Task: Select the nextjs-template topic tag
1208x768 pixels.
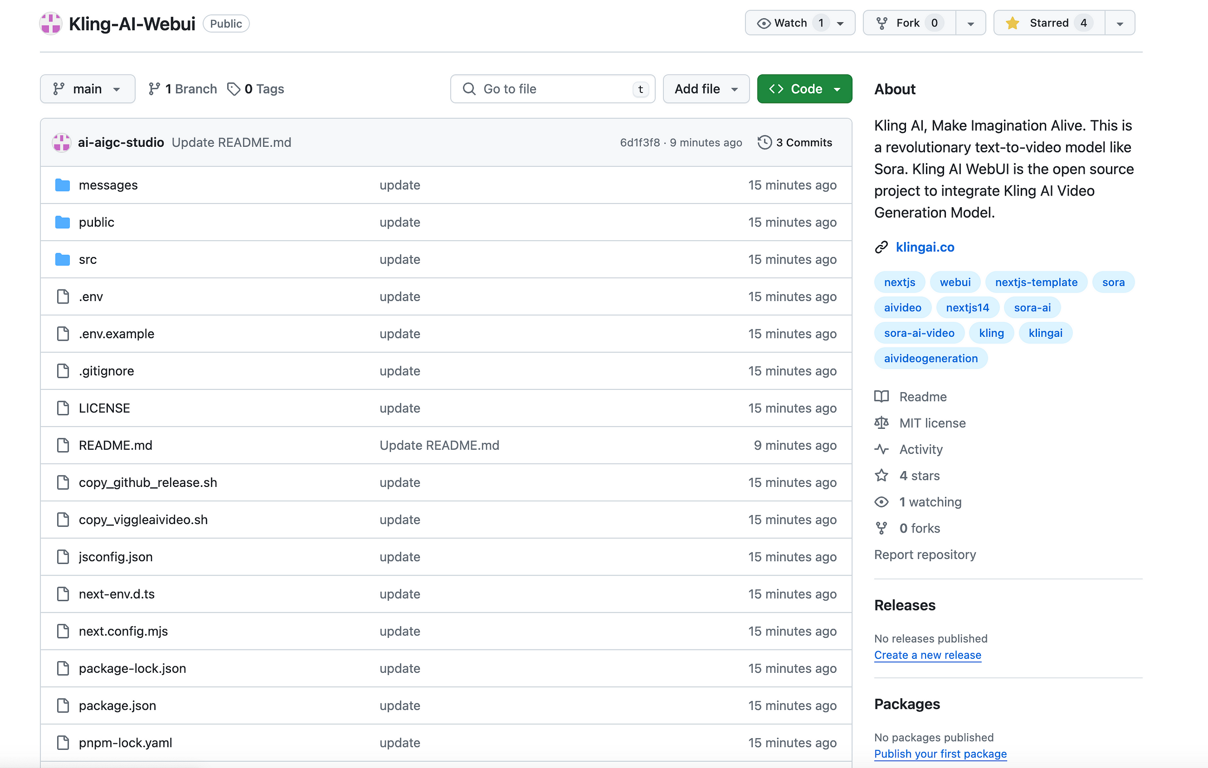Action: point(1036,282)
